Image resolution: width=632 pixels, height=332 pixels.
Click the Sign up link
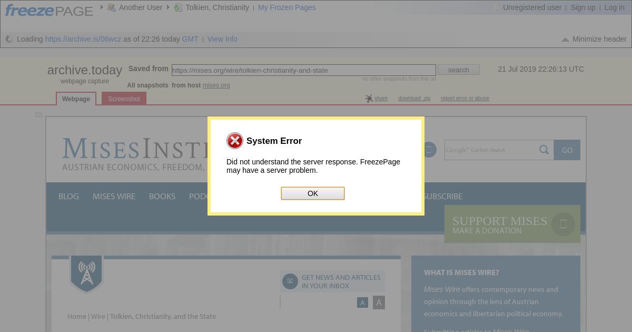[583, 7]
